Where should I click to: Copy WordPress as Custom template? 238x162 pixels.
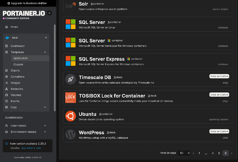click(219, 131)
